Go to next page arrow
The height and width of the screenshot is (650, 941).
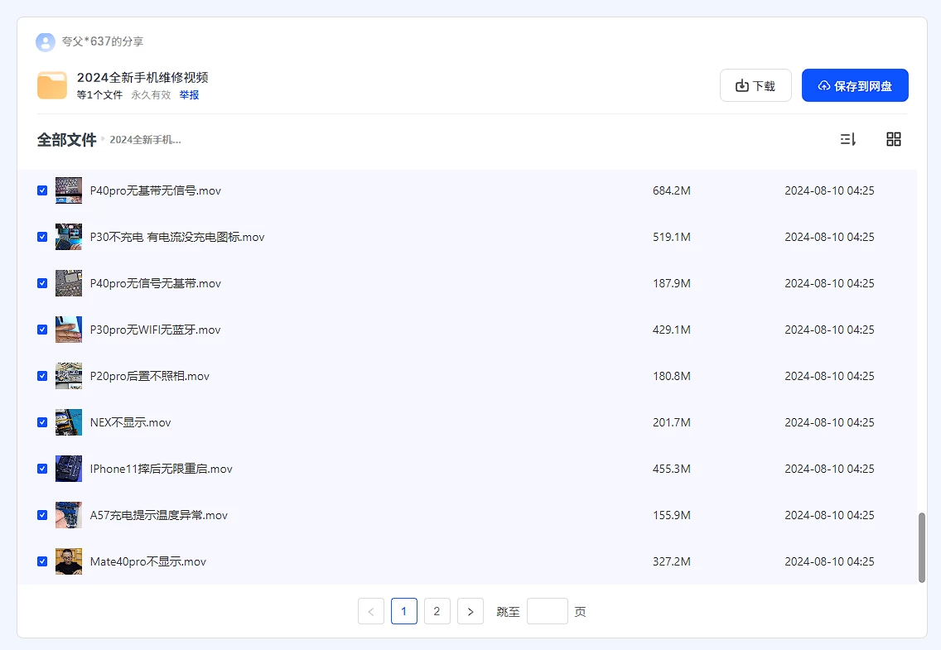point(470,612)
